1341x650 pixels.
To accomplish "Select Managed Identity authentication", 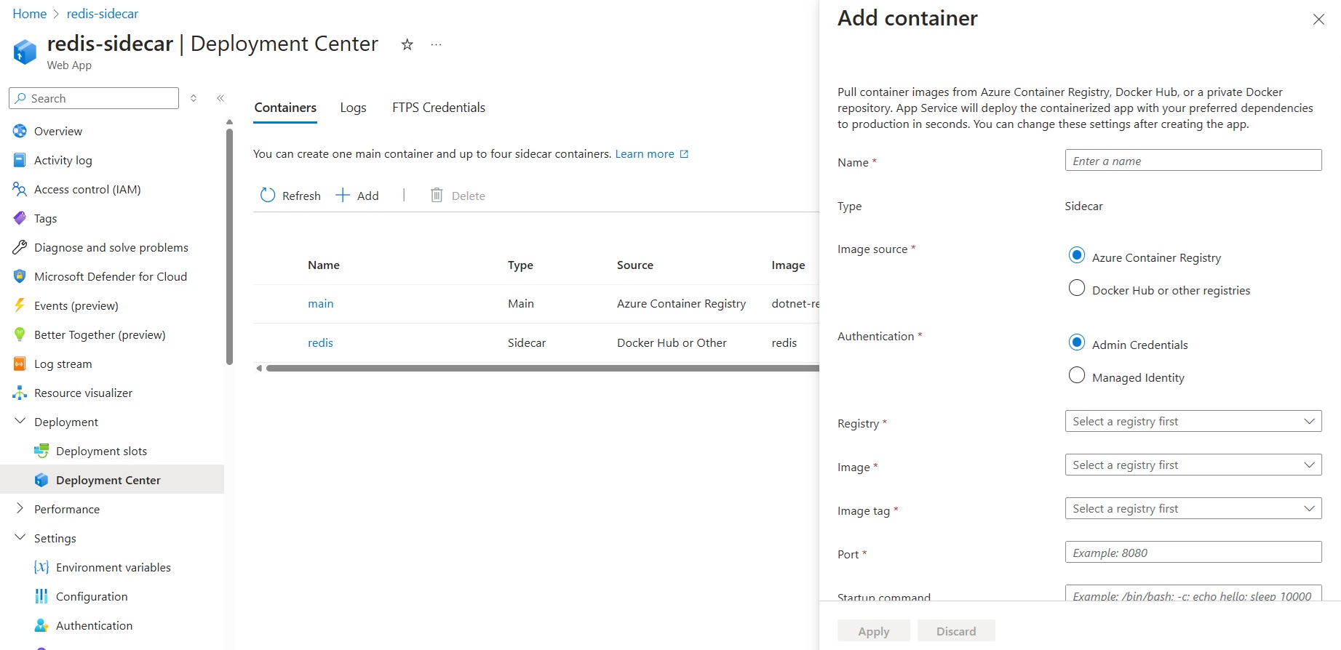I will tap(1077, 375).
